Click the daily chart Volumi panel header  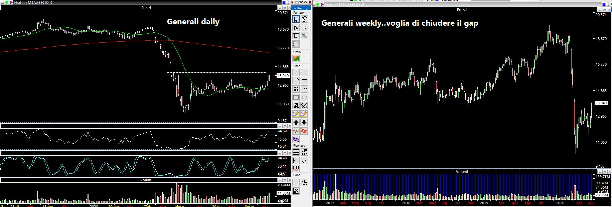click(x=146, y=180)
